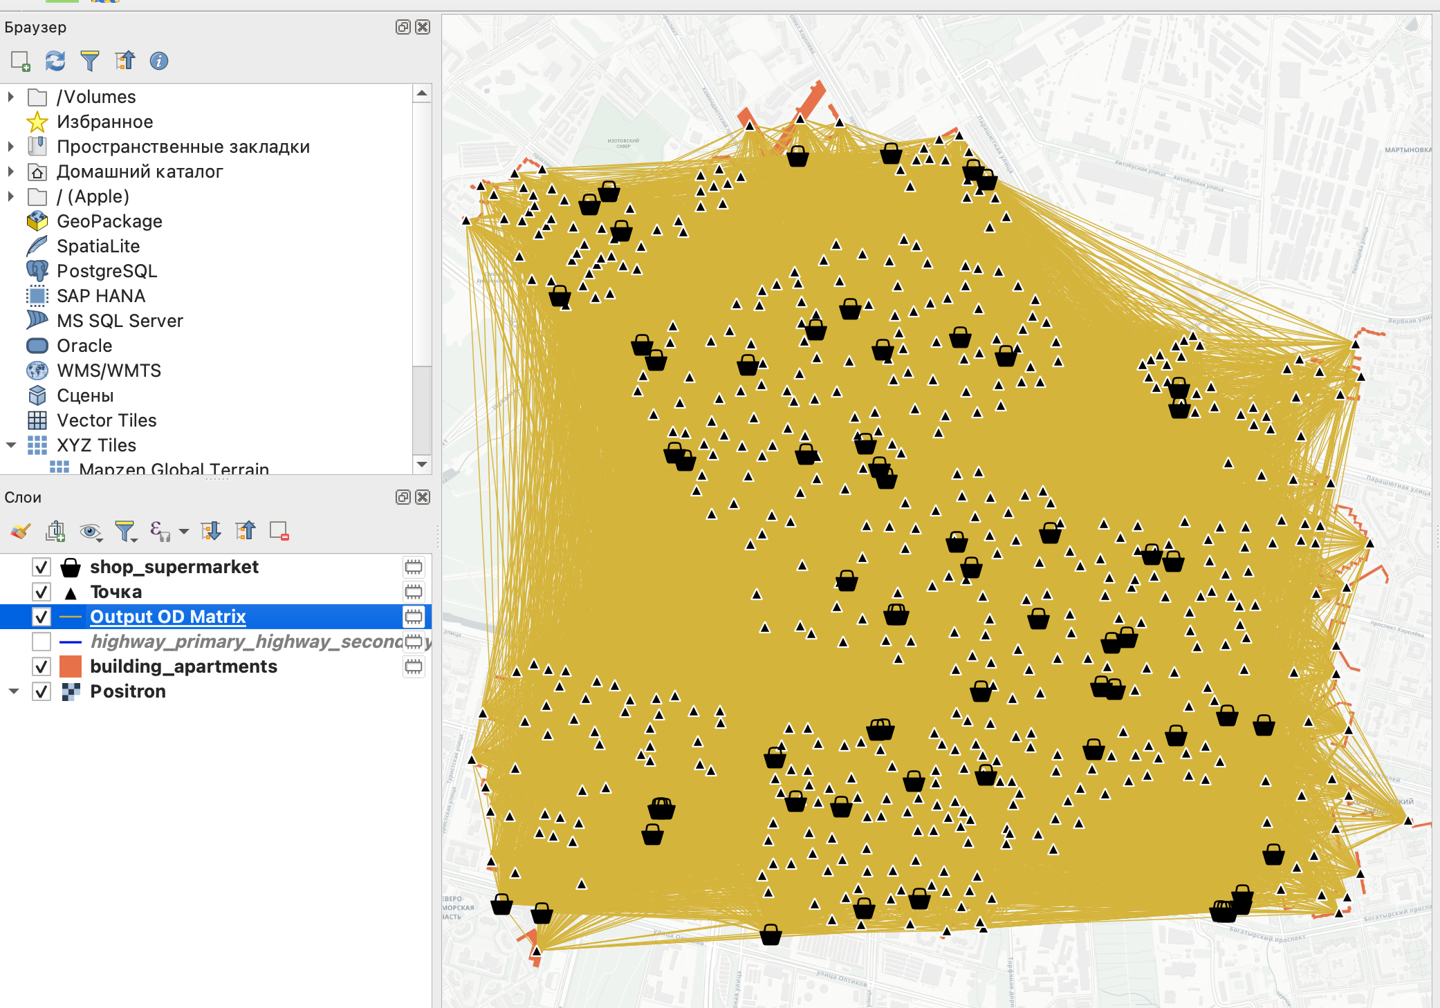Click building_apartments orange color swatch
This screenshot has height=1008, width=1440.
pos(71,666)
